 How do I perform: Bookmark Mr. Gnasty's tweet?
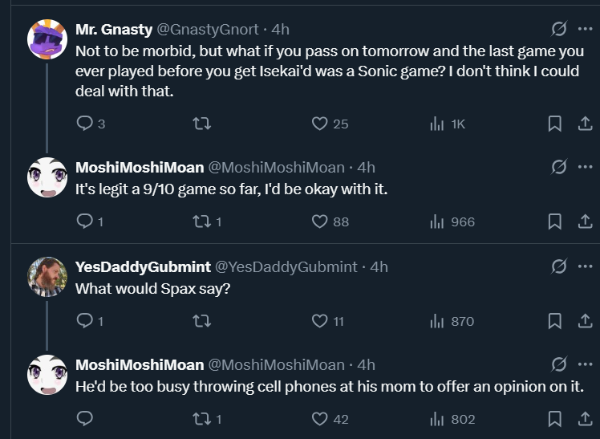coord(554,124)
